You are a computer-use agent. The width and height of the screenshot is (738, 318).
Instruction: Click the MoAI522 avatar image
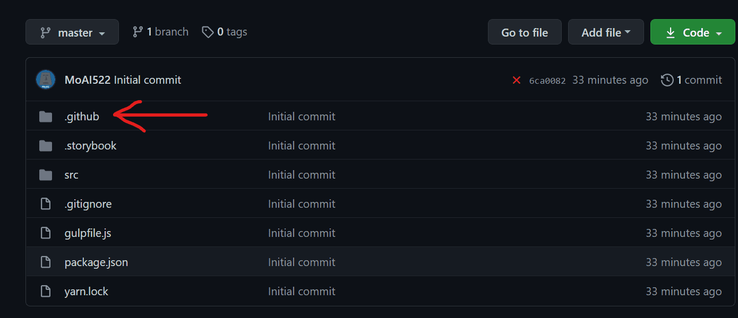pyautogui.click(x=46, y=79)
